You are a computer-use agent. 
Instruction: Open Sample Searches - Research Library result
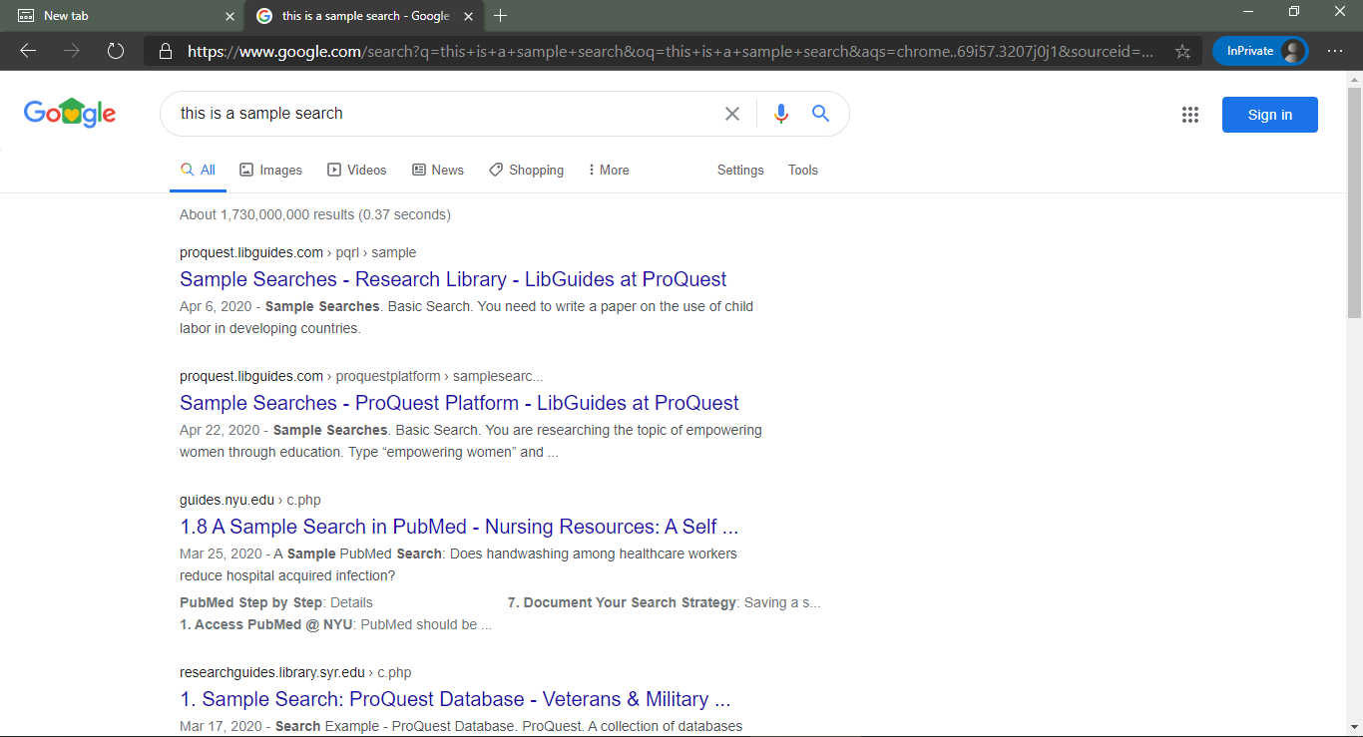click(x=453, y=279)
